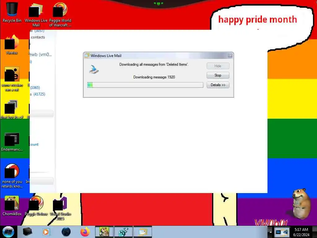Close the Windows Live Mail download dialog
Screen dimensions: 317x238
(x=230, y=56)
